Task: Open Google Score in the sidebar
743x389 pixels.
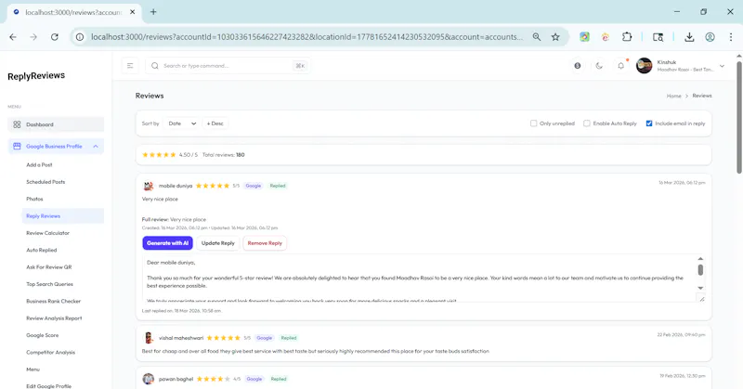Action: click(42, 335)
